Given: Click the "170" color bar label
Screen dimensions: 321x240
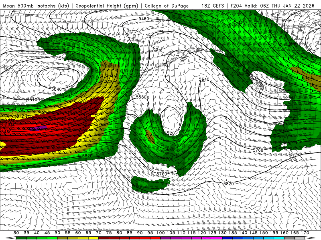Looking at the screenshot, I should (305, 233).
